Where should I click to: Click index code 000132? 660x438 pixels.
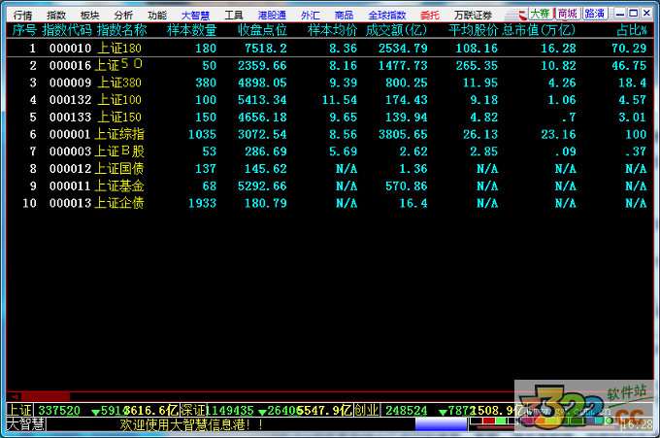(x=70, y=100)
